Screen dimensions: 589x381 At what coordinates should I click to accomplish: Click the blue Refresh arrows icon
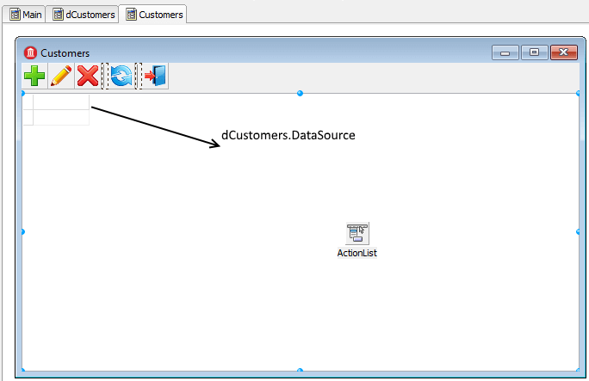tap(120, 77)
